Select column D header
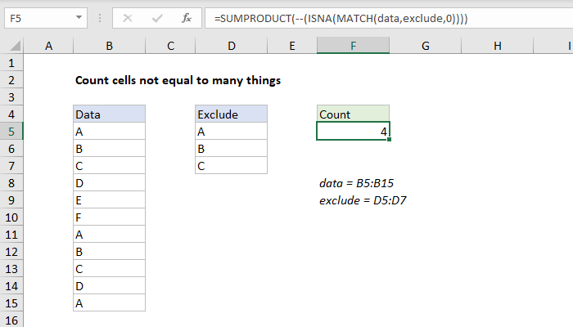Screen dimensions: 573x327 pyautogui.click(x=231, y=47)
